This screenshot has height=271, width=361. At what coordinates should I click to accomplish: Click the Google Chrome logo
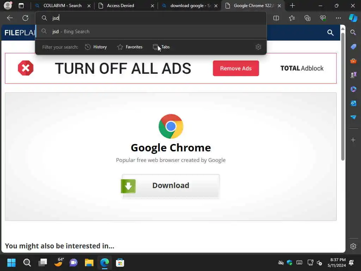171,126
